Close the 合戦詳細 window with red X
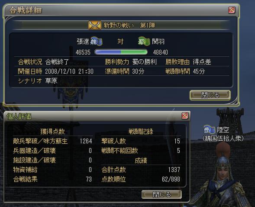The height and width of the screenshot is (207, 255). 232,10
